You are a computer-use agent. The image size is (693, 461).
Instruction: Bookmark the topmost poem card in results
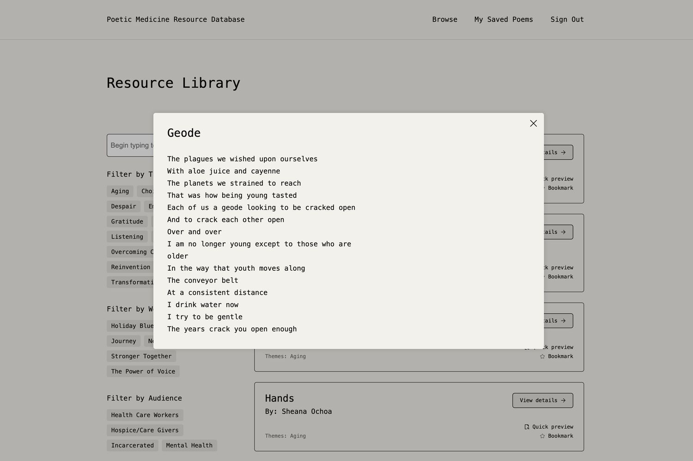(560, 188)
